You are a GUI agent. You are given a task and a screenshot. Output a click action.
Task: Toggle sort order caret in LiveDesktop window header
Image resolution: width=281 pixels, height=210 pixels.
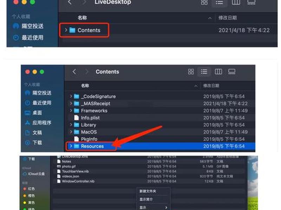(x=210, y=18)
